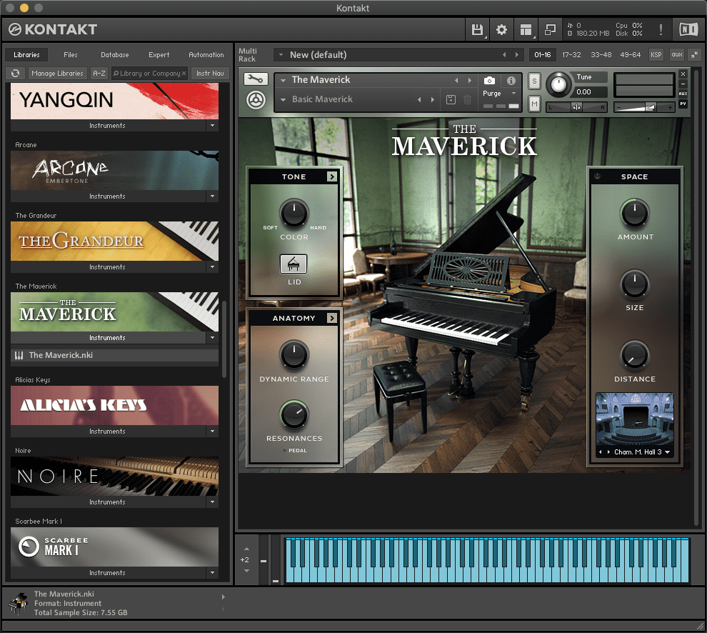Switch to the Files tab

(71, 55)
